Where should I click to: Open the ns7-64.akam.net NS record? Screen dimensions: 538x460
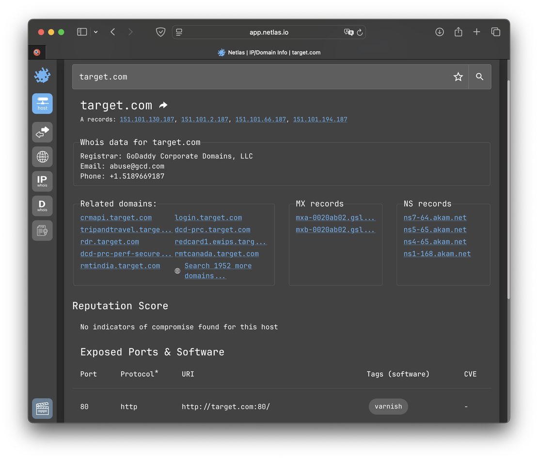435,218
